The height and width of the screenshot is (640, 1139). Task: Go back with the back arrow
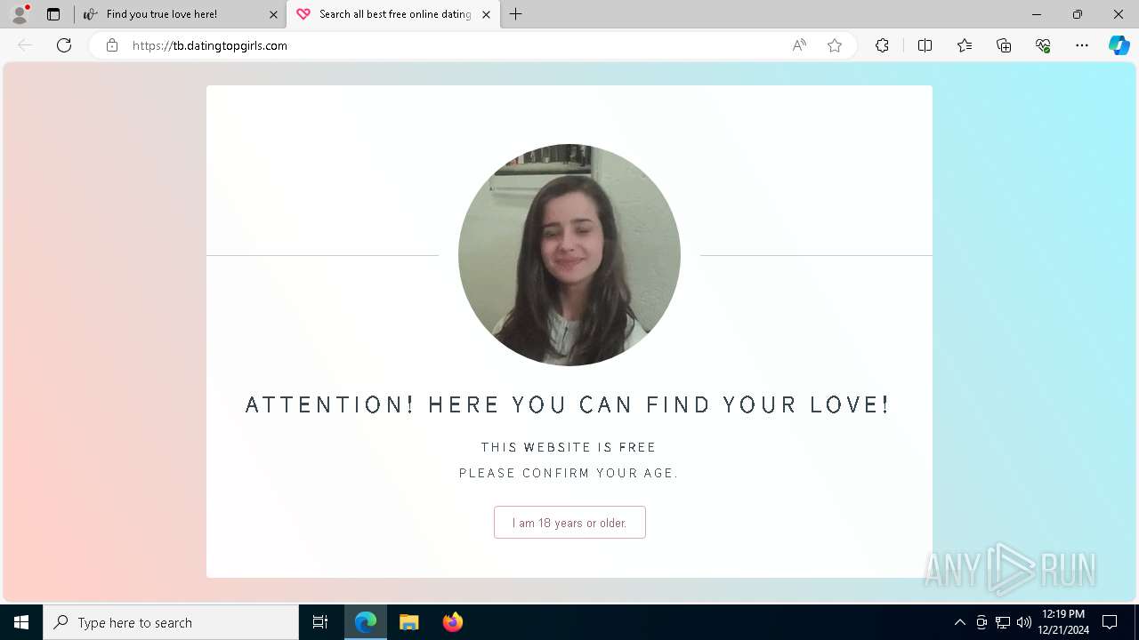(25, 45)
